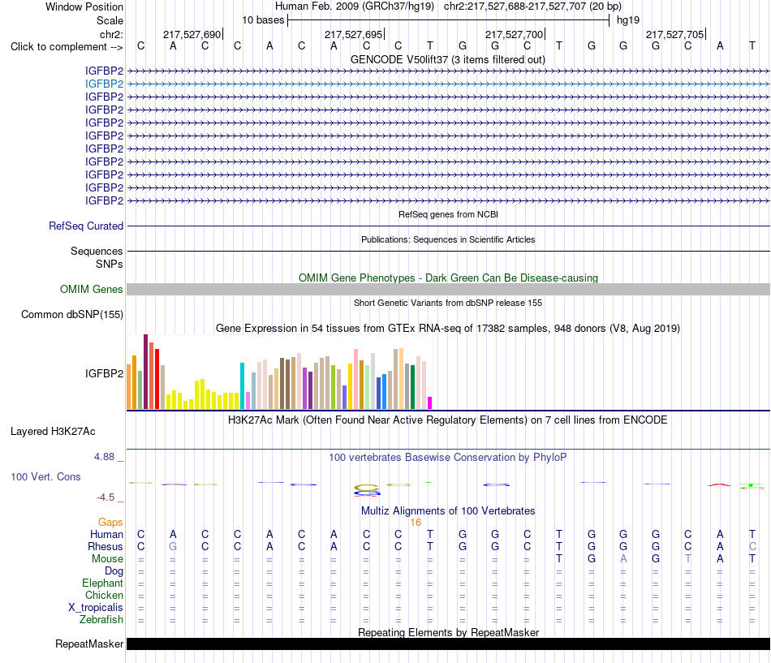Click the dark green GTEx expression bar
The image size is (771, 663).
click(x=412, y=387)
